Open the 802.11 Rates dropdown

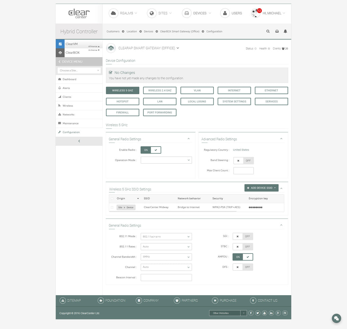[x=166, y=247]
